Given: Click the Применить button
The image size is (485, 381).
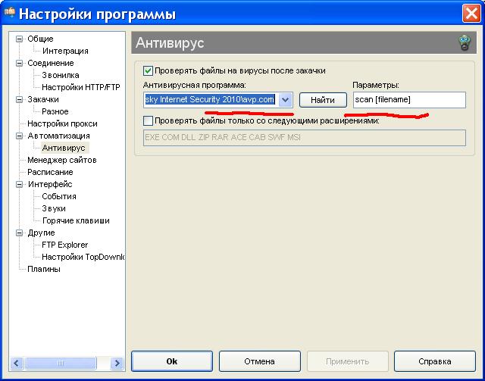Looking at the screenshot, I should (x=347, y=361).
